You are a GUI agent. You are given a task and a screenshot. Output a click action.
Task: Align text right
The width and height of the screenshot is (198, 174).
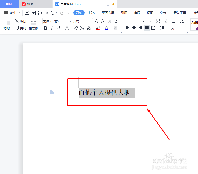pyautogui.click(x=140, y=28)
